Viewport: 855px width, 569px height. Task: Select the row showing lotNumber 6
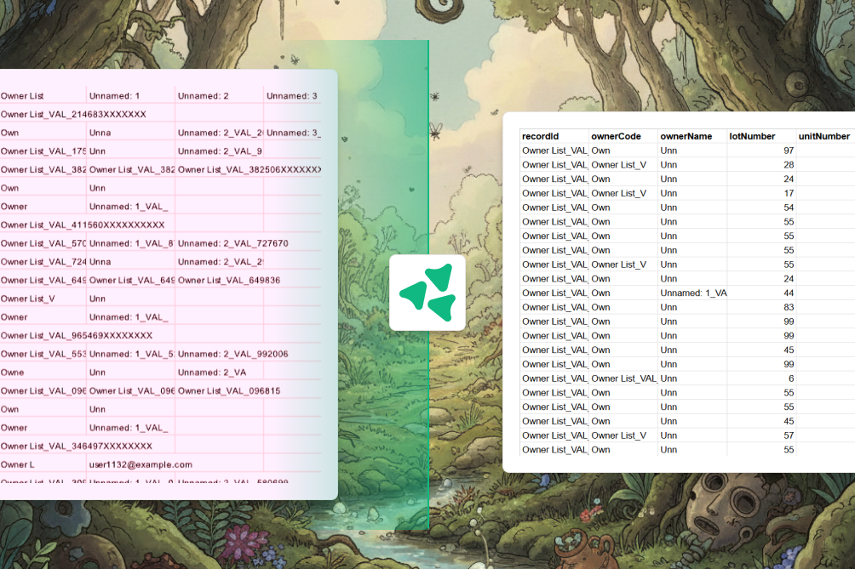click(x=681, y=378)
